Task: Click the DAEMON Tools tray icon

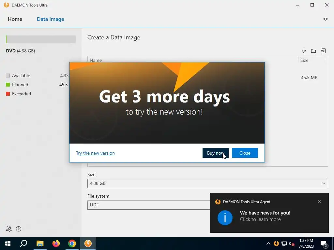Action: click(276, 243)
